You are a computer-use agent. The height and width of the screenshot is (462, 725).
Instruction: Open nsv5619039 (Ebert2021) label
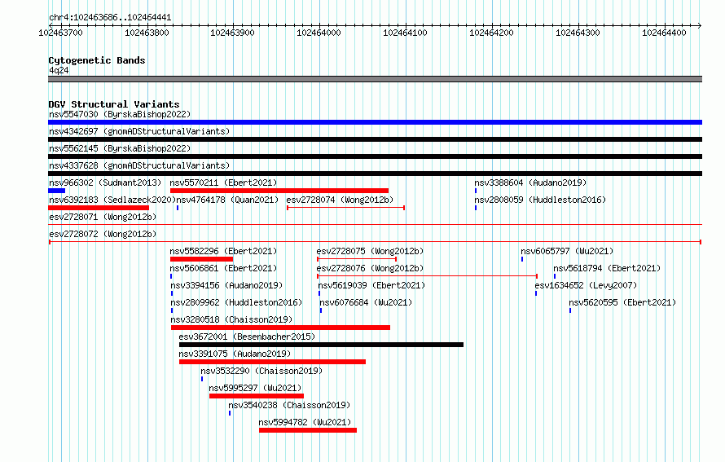[x=371, y=285]
